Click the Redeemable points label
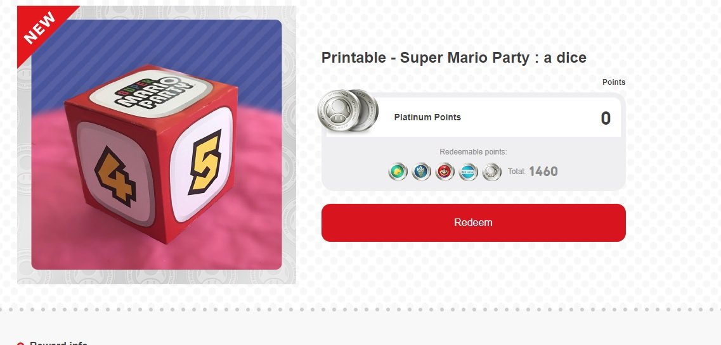Screen dimensions: 721x345 pos(473,152)
